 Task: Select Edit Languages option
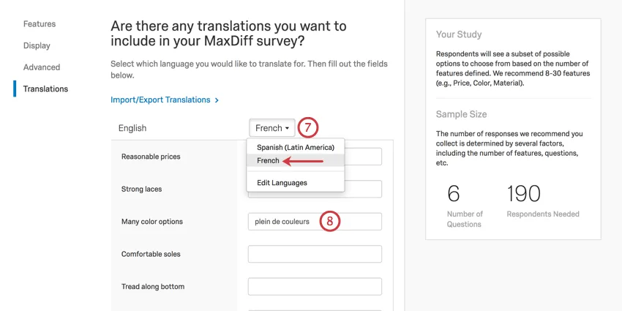(282, 182)
